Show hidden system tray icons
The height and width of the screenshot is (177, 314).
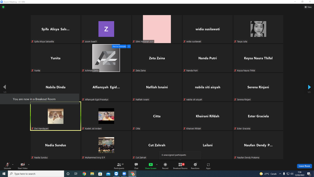point(280,174)
